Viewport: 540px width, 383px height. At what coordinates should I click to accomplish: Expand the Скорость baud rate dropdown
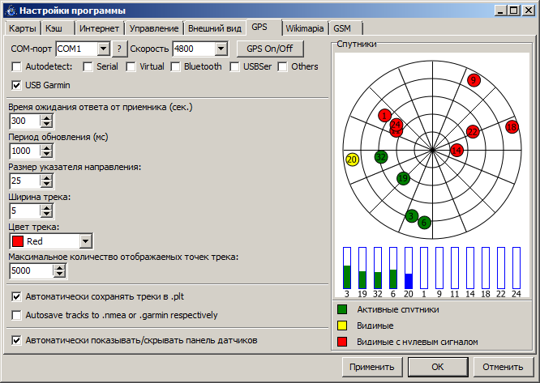point(220,49)
